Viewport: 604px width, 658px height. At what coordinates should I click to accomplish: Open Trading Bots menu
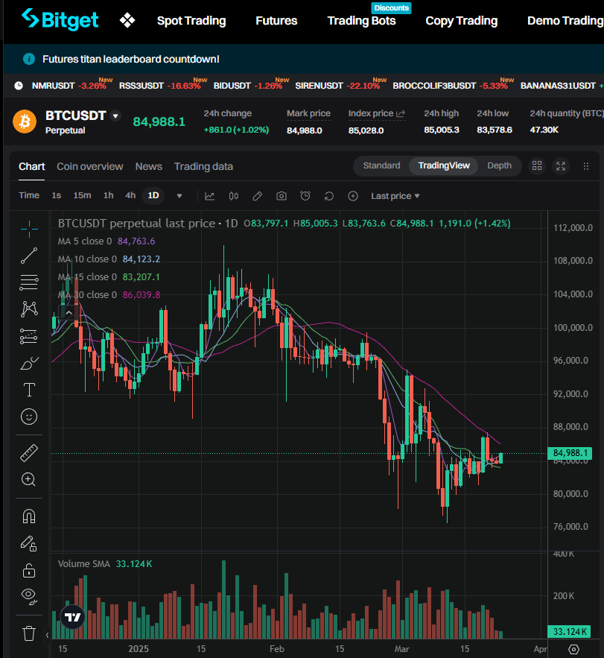pos(361,21)
